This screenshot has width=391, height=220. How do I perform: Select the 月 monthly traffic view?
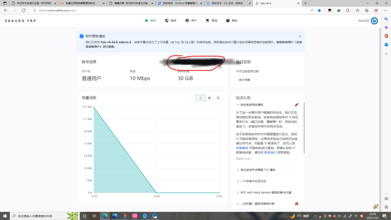click(x=218, y=98)
